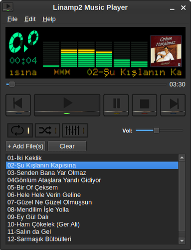191x250 pixels.
Task: Select track 05-Bir Of Çeksem
Action: click(x=92, y=187)
